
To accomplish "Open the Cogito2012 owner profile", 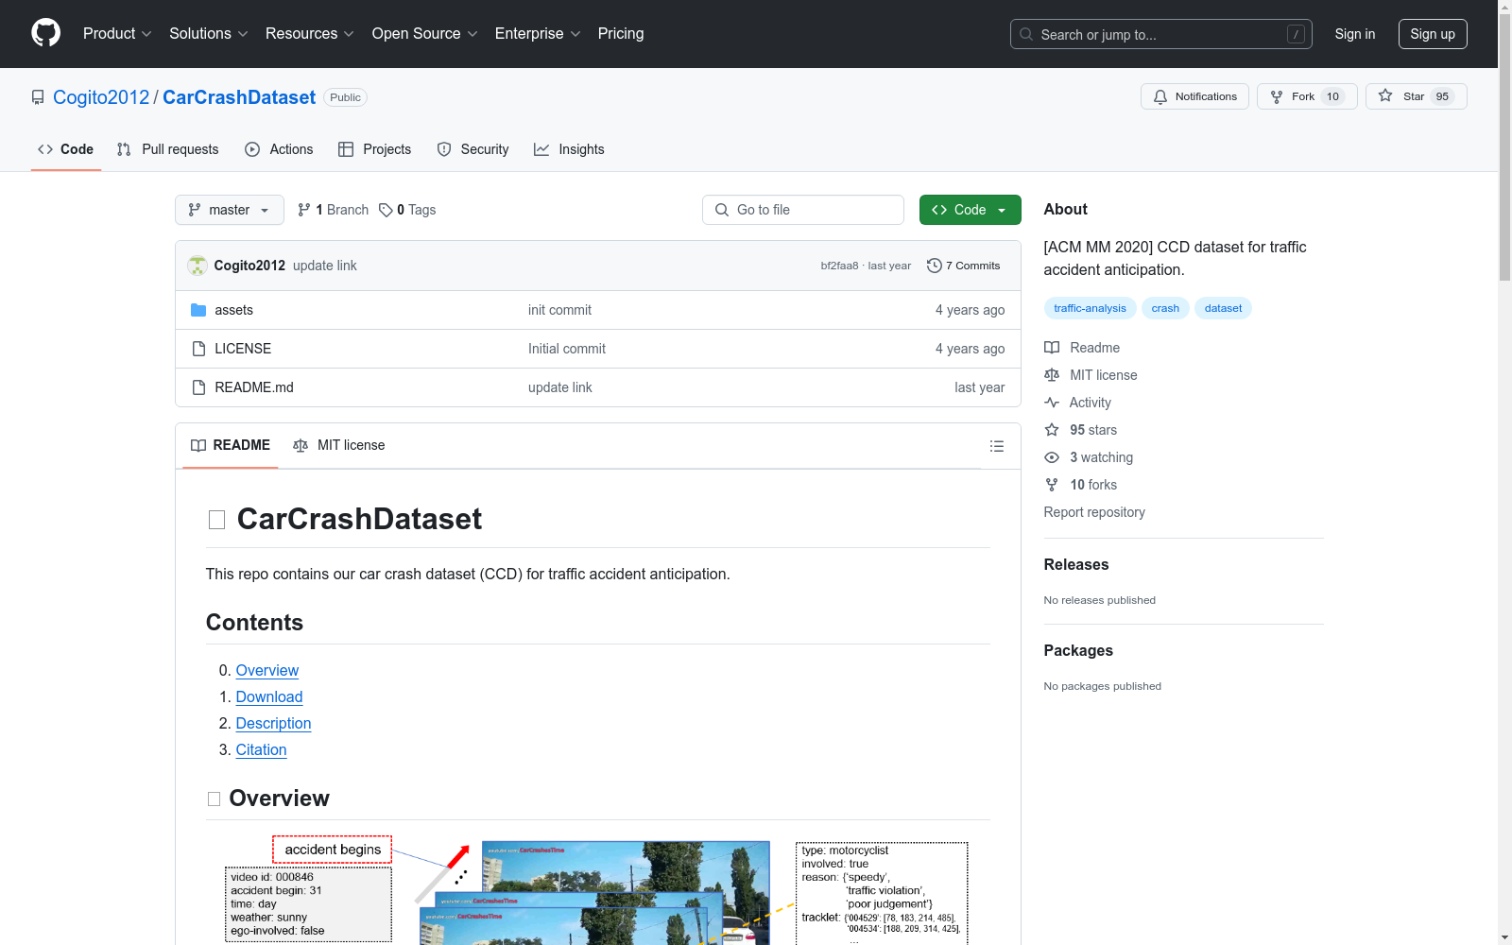I will (101, 97).
